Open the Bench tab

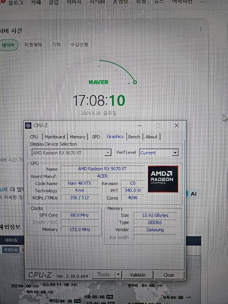[x=134, y=137]
